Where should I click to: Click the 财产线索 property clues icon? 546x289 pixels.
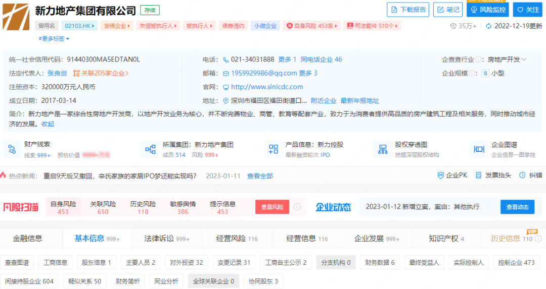[x=12, y=149]
